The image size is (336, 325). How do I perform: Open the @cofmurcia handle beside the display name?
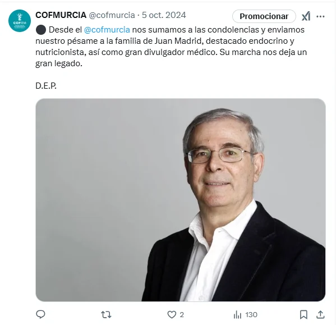(x=112, y=15)
